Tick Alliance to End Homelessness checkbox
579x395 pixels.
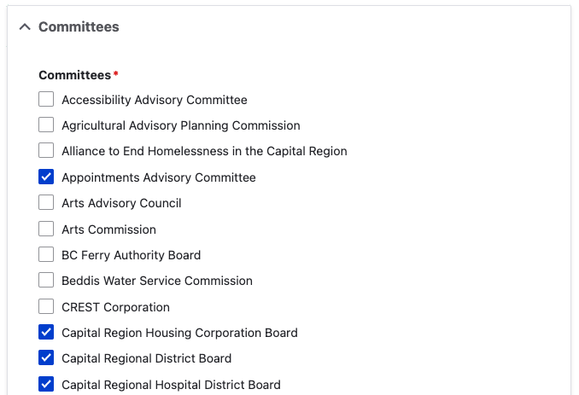pos(46,151)
